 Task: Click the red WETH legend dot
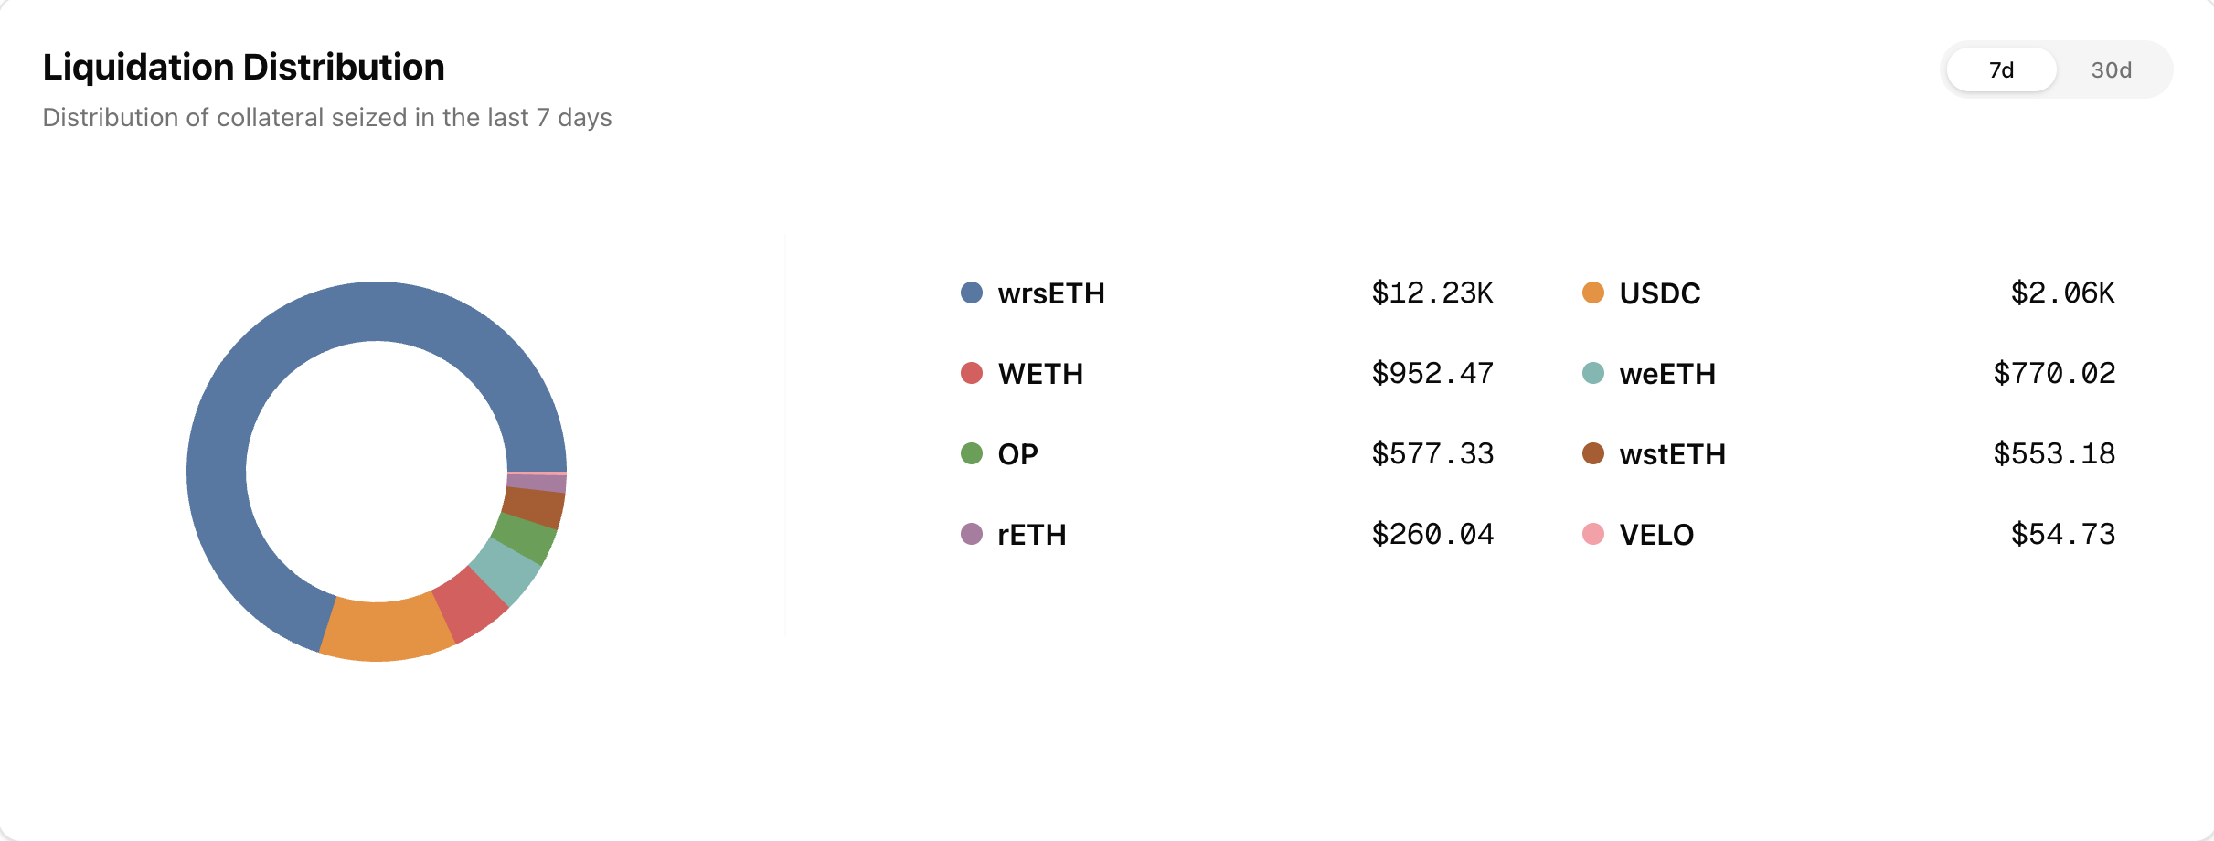pos(971,373)
